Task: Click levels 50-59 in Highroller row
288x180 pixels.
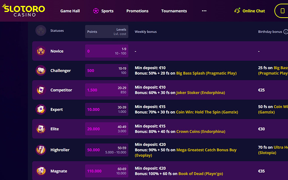Action: 122,148
